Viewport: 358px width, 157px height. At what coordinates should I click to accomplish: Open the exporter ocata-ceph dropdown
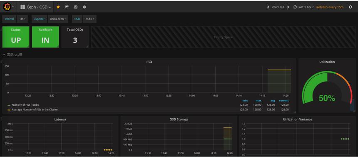click(58, 19)
